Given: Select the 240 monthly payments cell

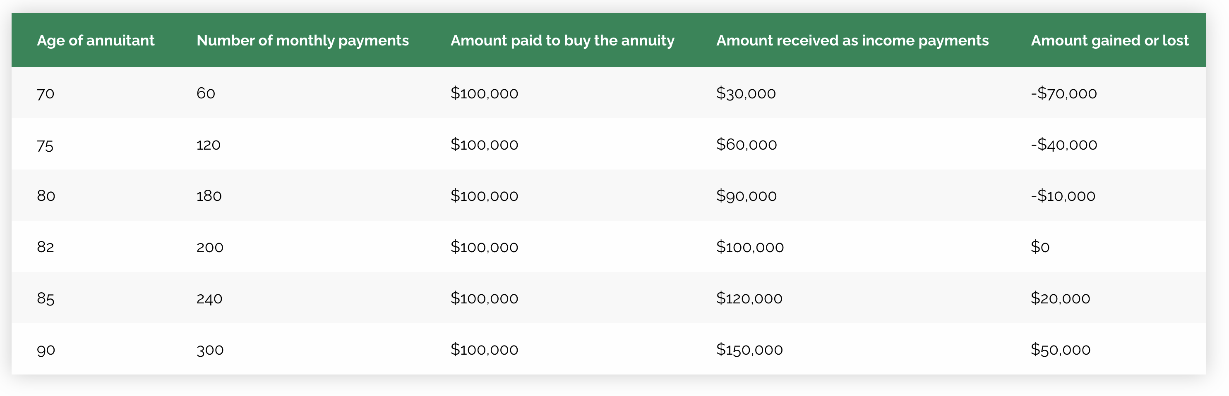Looking at the screenshot, I should pyautogui.click(x=209, y=299).
